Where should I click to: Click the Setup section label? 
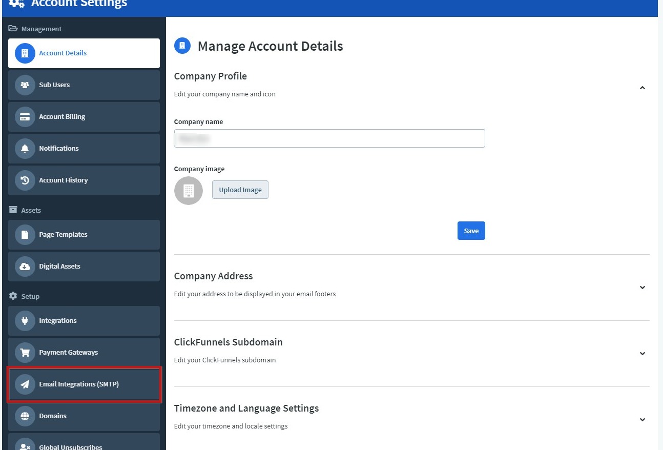pyautogui.click(x=30, y=297)
